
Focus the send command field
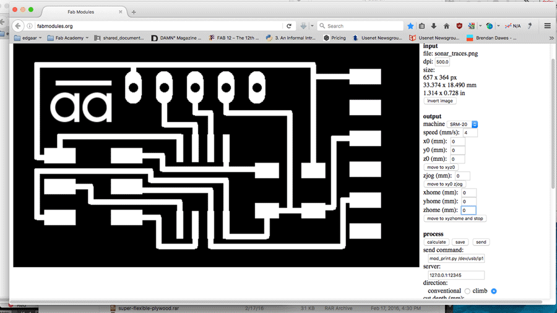coord(456,259)
